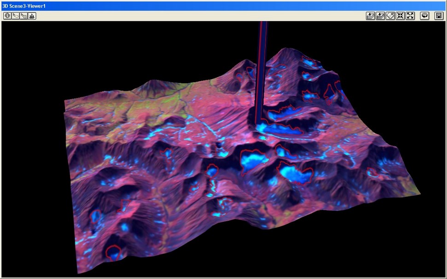The image size is (447, 279).
Task: Save the scene with the floppy-disk icon
Action: click(x=439, y=16)
